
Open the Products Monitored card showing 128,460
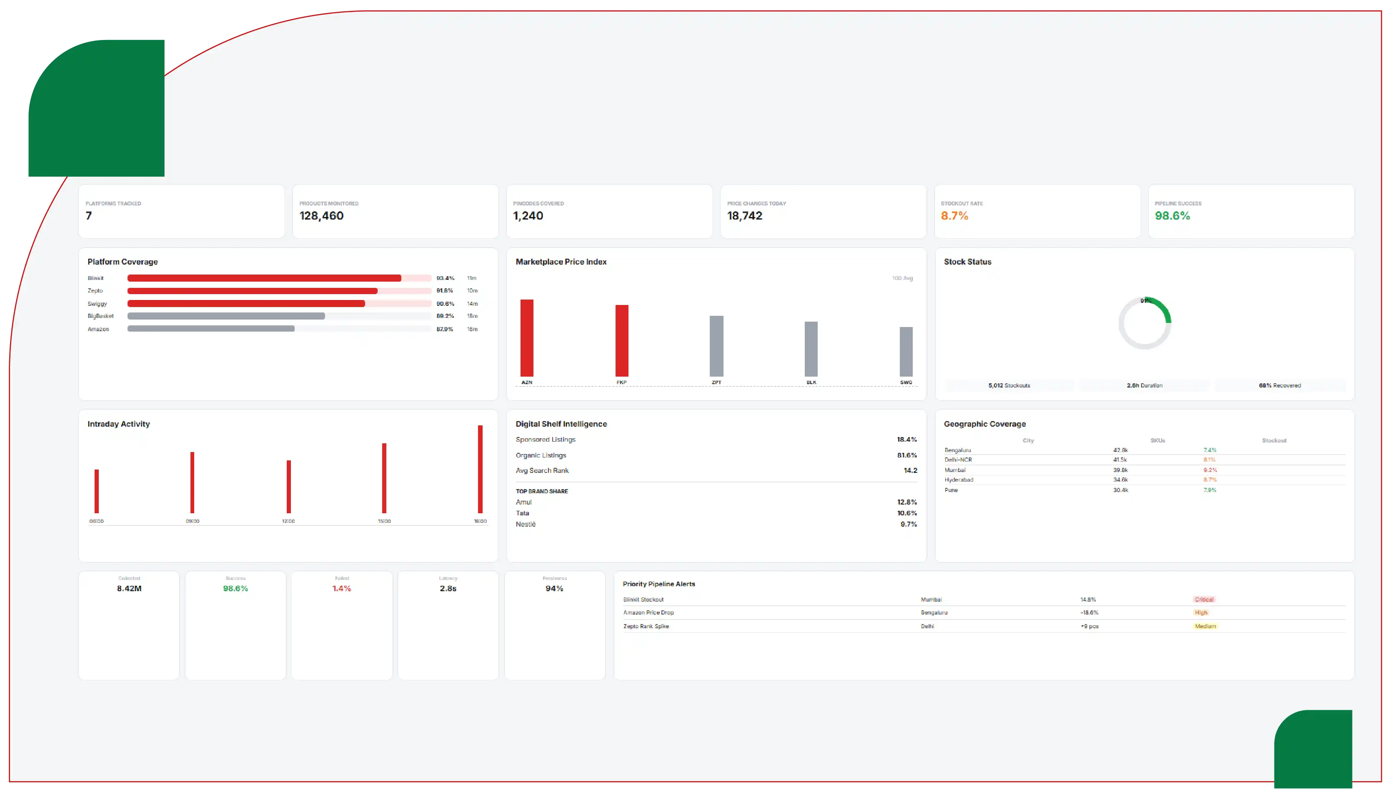tap(396, 211)
